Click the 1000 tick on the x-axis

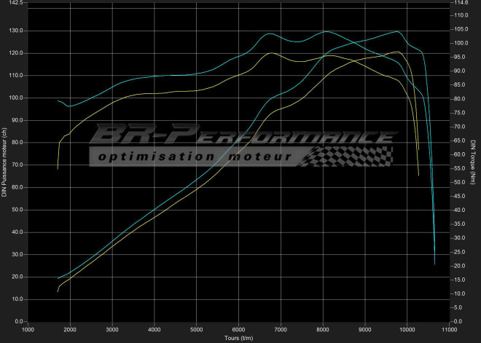(28, 330)
